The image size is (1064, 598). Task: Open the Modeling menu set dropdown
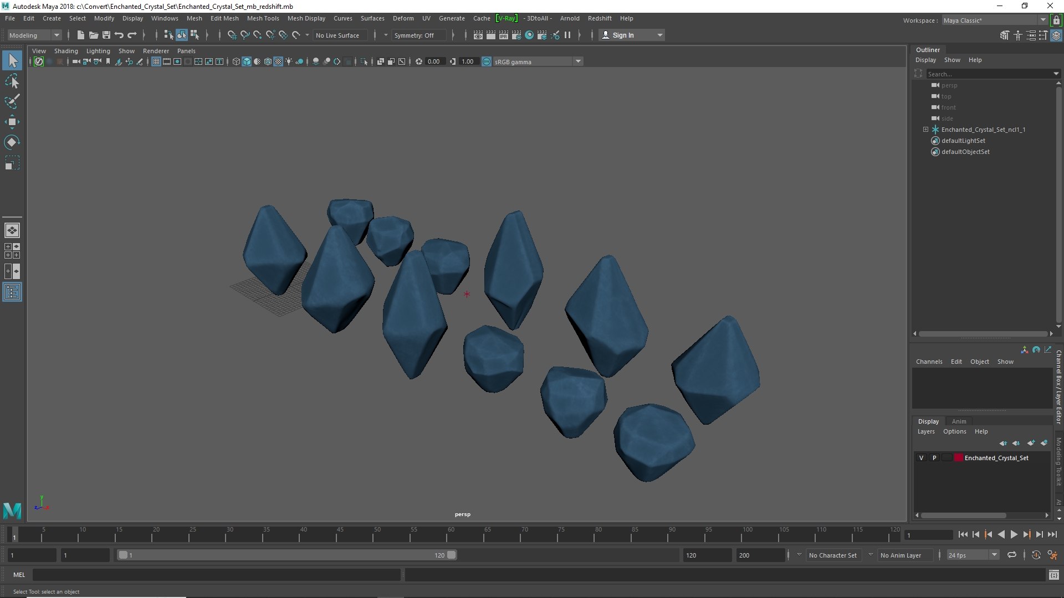[x=34, y=35]
